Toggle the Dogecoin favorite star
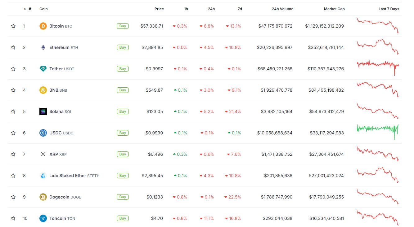The width and height of the screenshot is (414, 227). tap(13, 197)
